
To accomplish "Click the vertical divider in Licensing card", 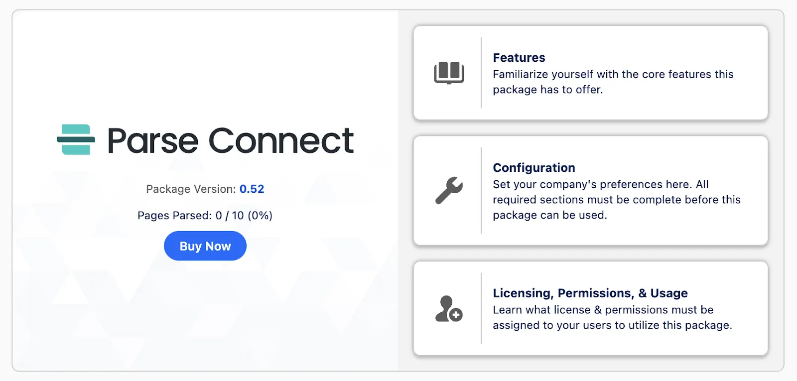I will [x=481, y=308].
